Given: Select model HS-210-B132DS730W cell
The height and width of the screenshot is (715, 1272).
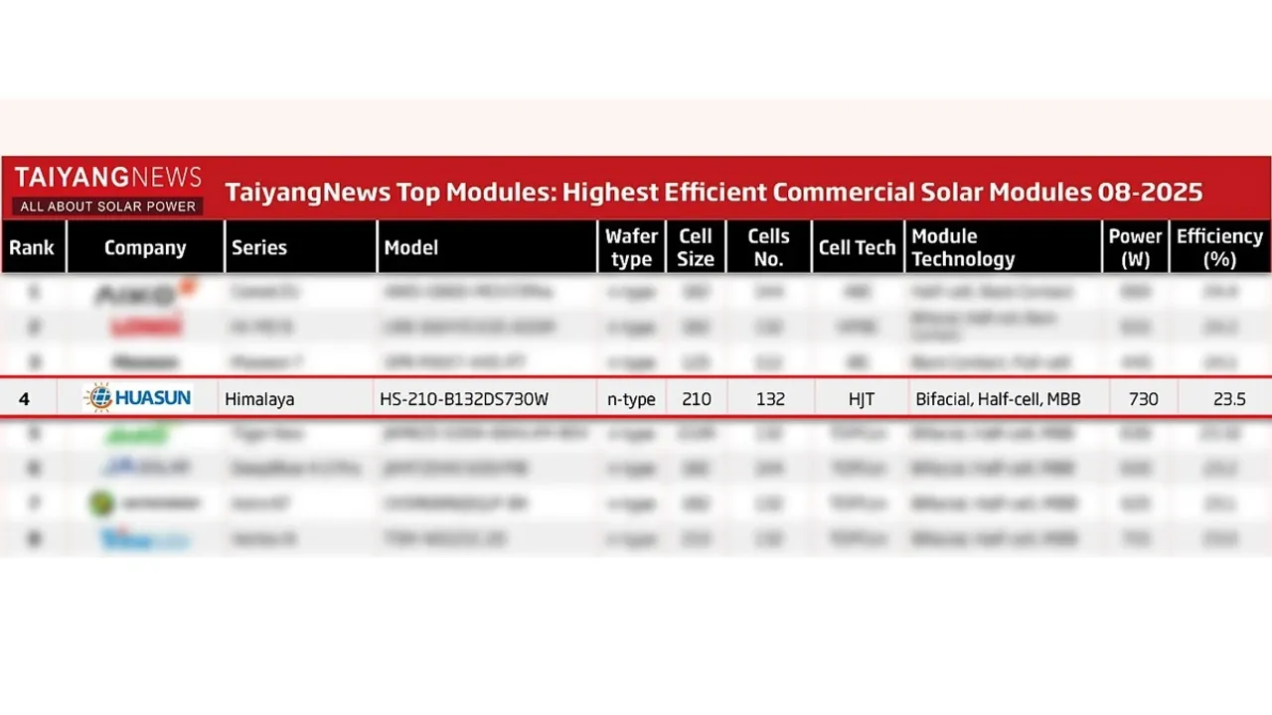Looking at the screenshot, I should coord(464,399).
